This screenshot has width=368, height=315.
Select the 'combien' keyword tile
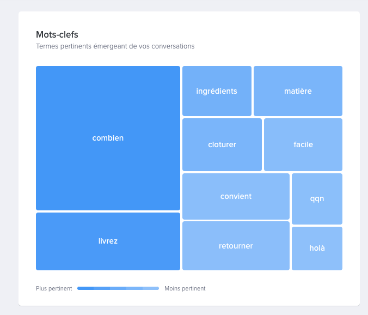click(x=108, y=138)
